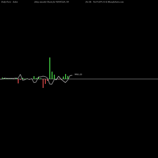Click the tallest green force index bar
This screenshot has height=158, width=158.
[50, 68]
